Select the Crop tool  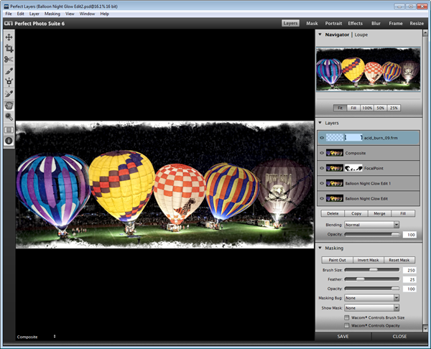point(9,48)
